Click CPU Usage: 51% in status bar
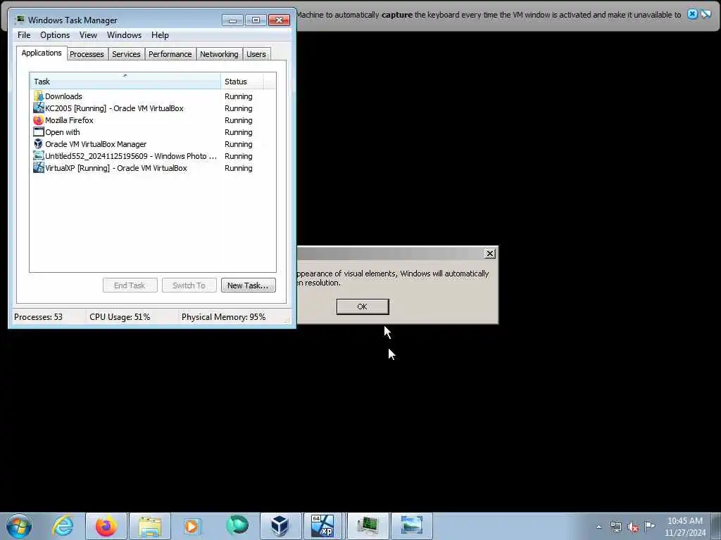The image size is (721, 540). (120, 317)
